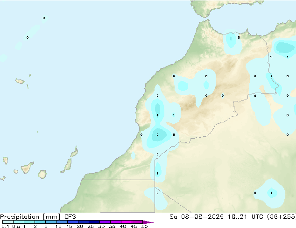Click the 30–35 mm legend color box
The image size is (296, 228).
(105, 222)
